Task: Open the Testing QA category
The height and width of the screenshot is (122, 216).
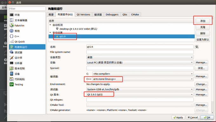Action: tap(27, 84)
